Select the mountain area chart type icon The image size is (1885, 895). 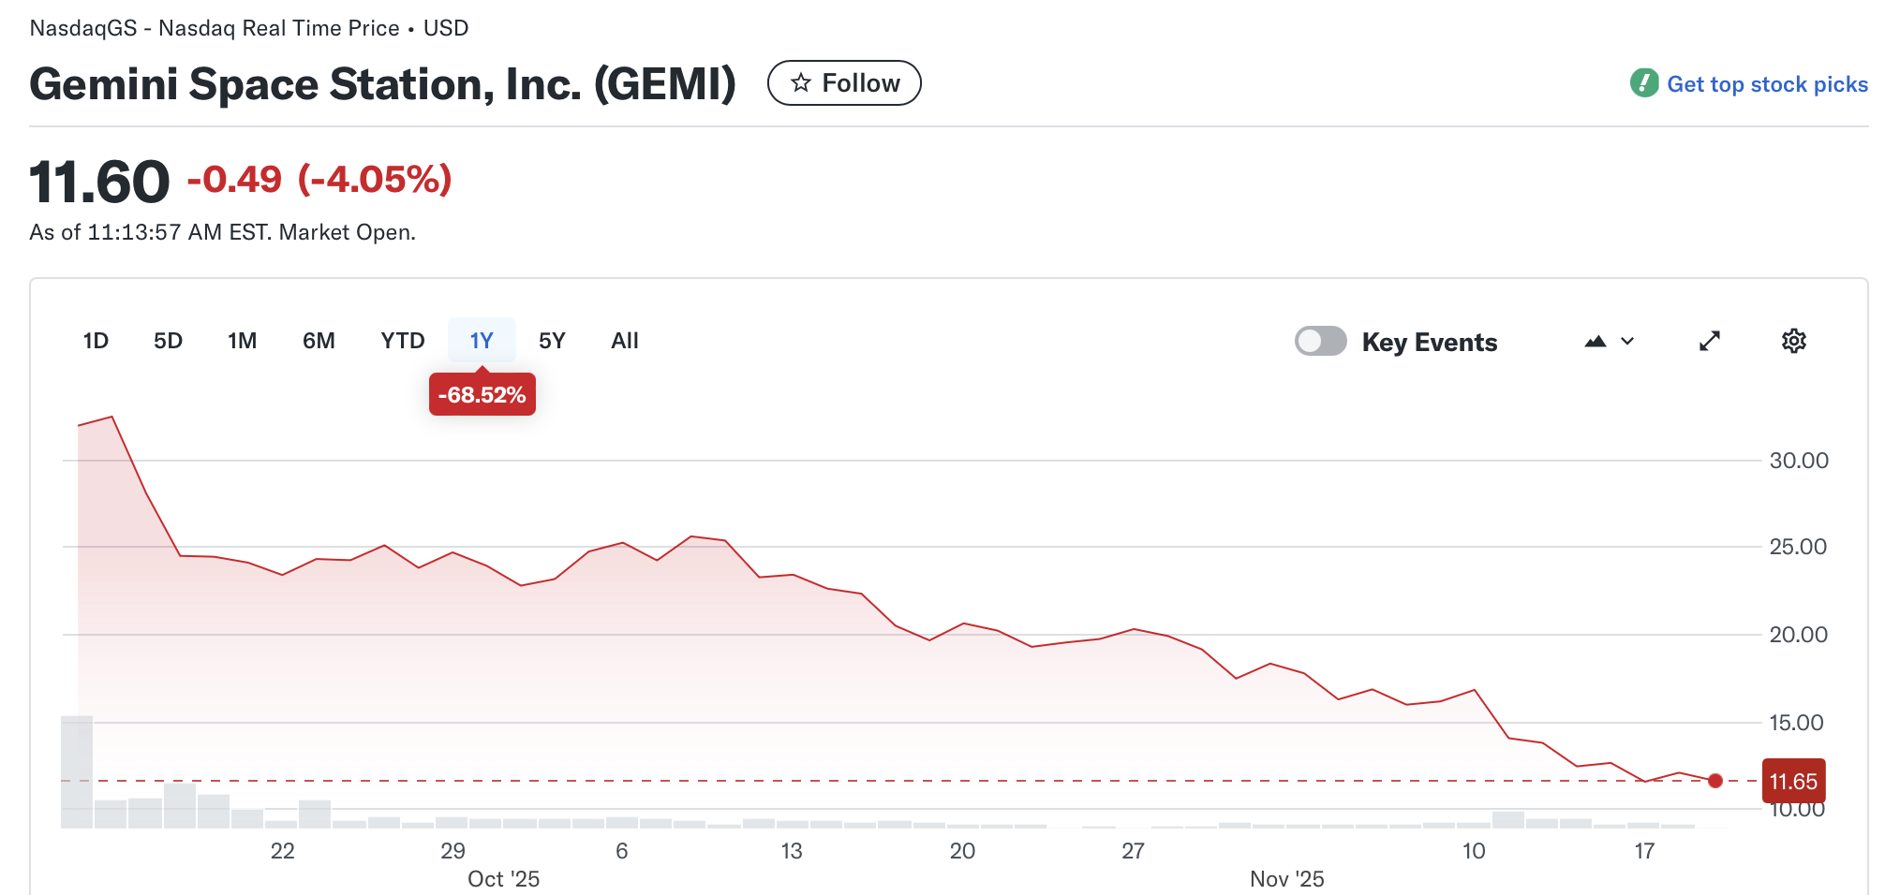1596,341
